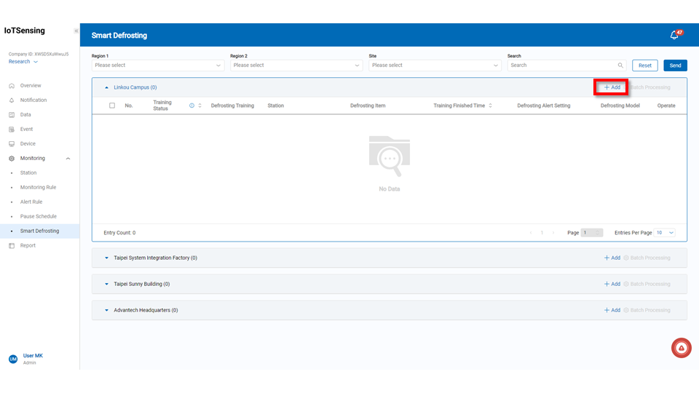Viewport: 699px width, 393px height.
Task: Change Entries Per Page dropdown
Action: point(665,233)
